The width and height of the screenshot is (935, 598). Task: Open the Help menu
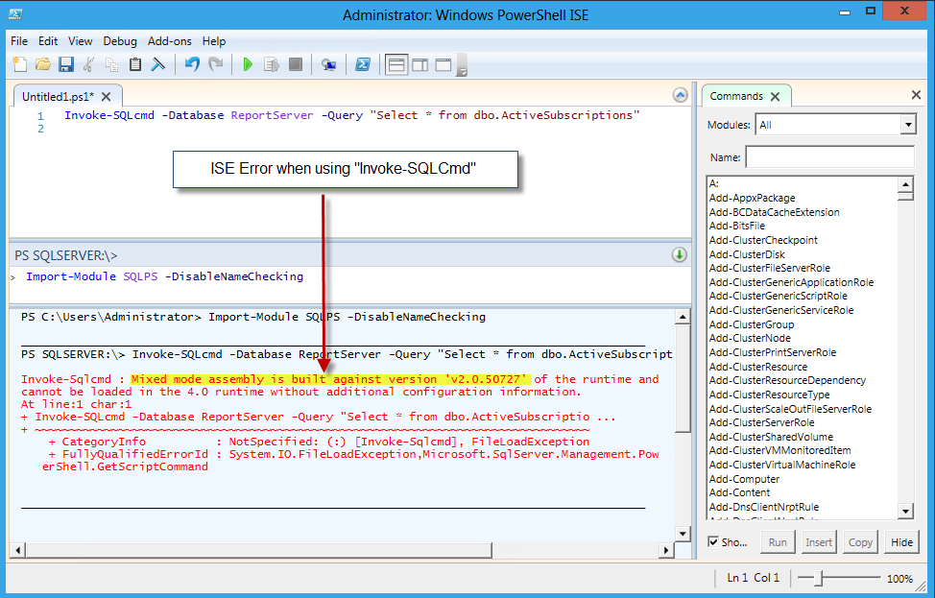213,41
